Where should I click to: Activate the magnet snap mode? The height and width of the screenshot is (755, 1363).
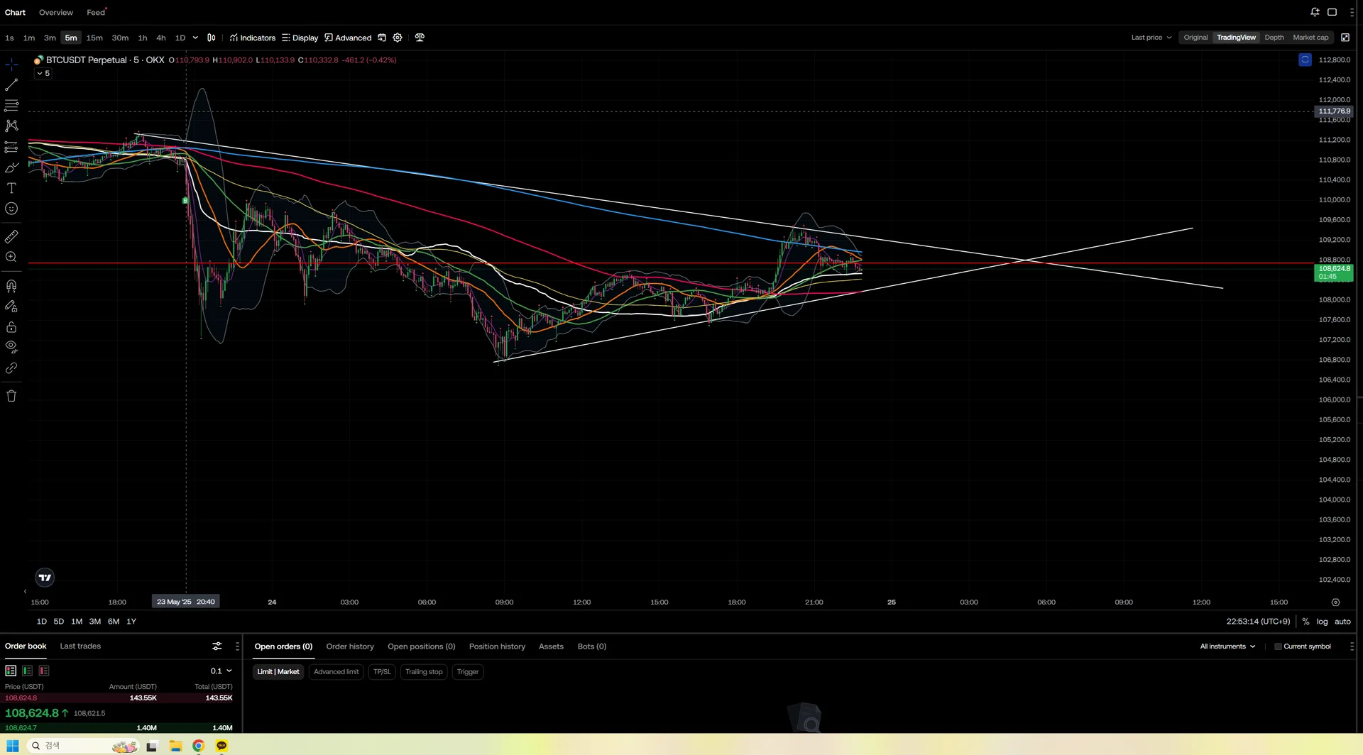pos(11,286)
